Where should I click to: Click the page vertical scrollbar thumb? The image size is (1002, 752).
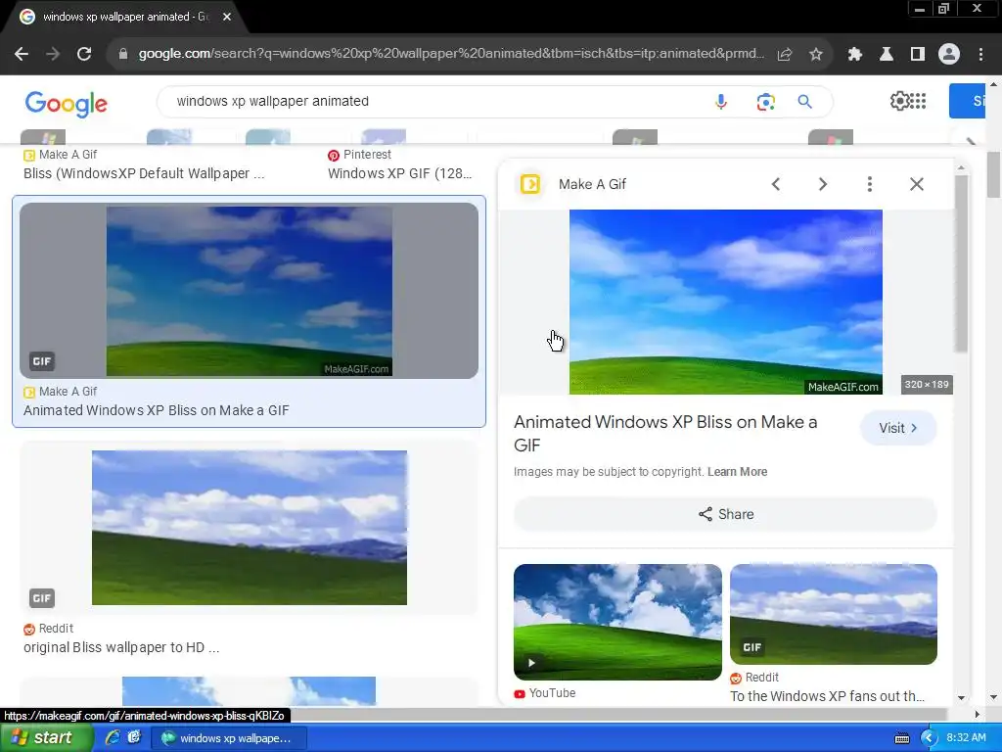(x=993, y=174)
